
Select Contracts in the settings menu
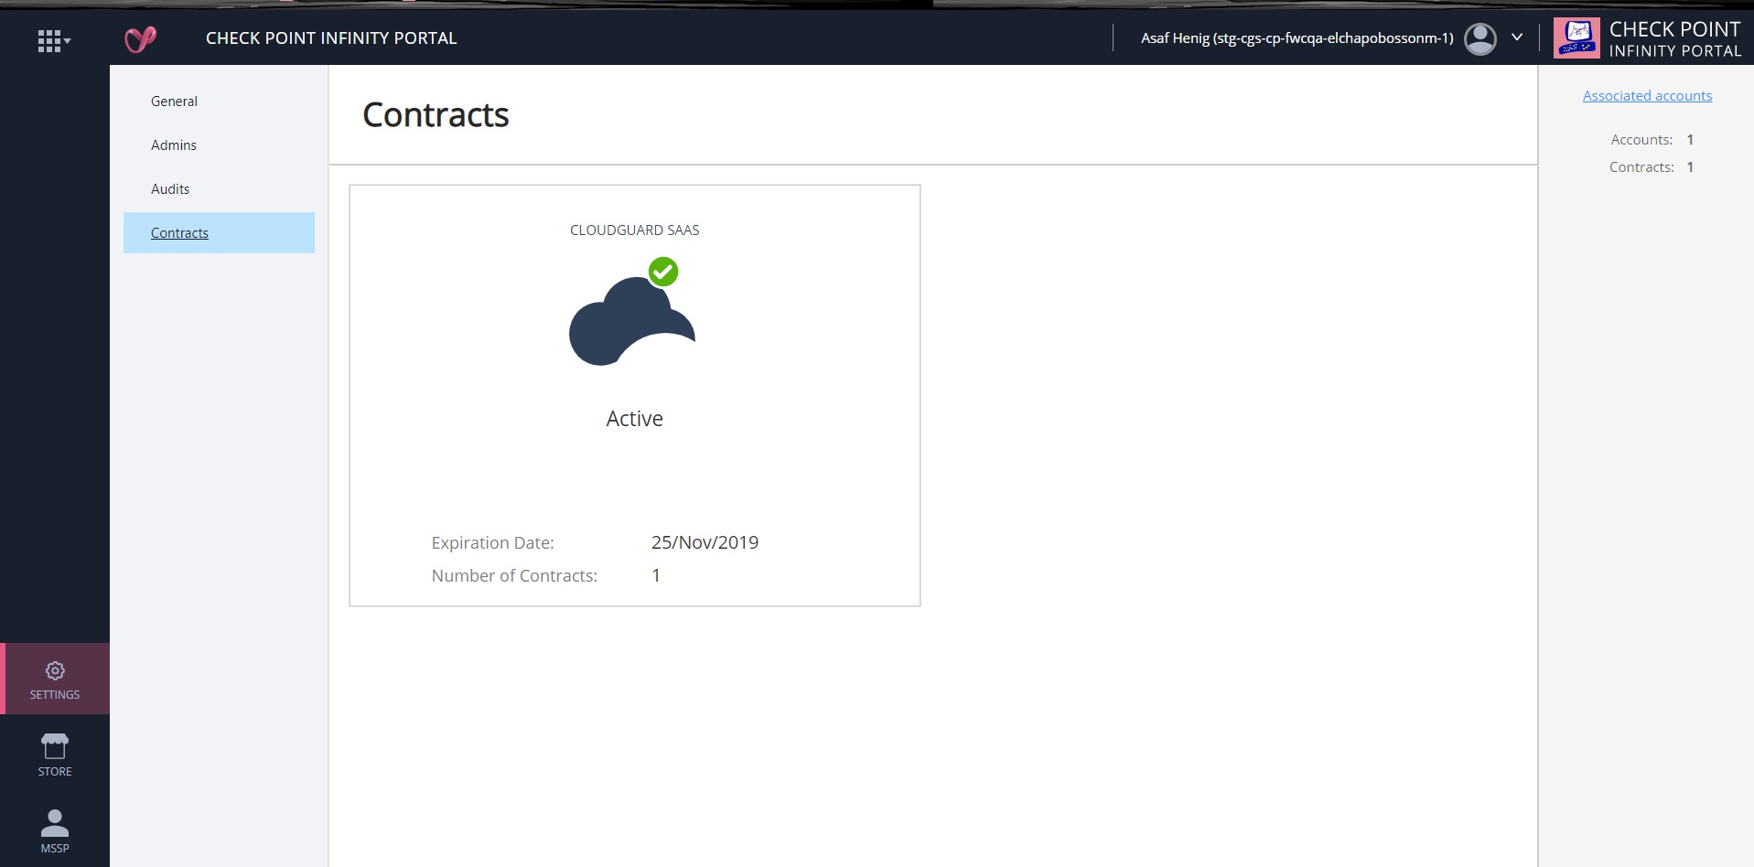click(219, 233)
